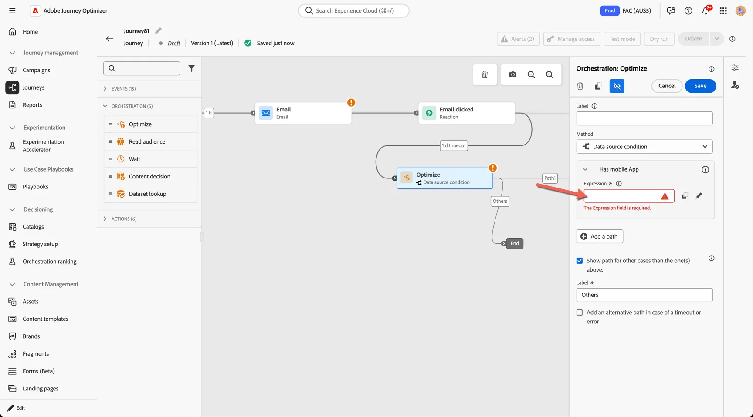Open the expression editor pencil icon
Viewport: 753px width, 417px height.
click(699, 196)
